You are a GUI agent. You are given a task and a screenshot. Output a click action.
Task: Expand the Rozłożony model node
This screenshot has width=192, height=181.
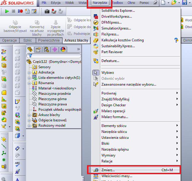tap(29, 126)
